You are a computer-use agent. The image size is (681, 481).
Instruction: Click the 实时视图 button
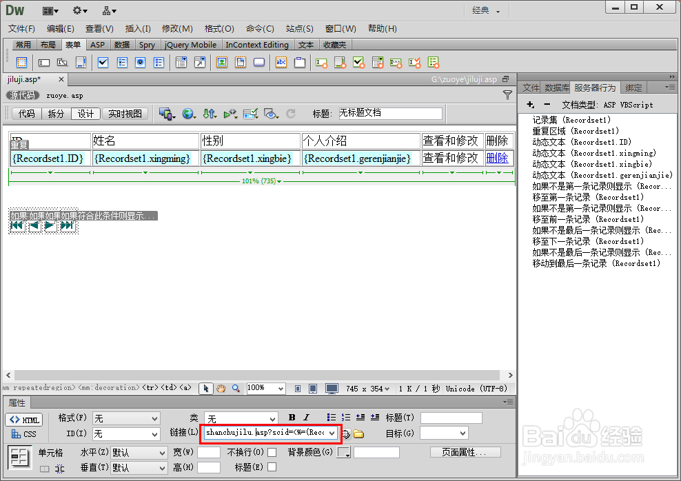coord(125,114)
